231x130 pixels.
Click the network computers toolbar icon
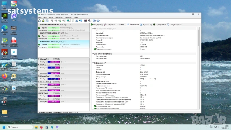pos(81,21)
